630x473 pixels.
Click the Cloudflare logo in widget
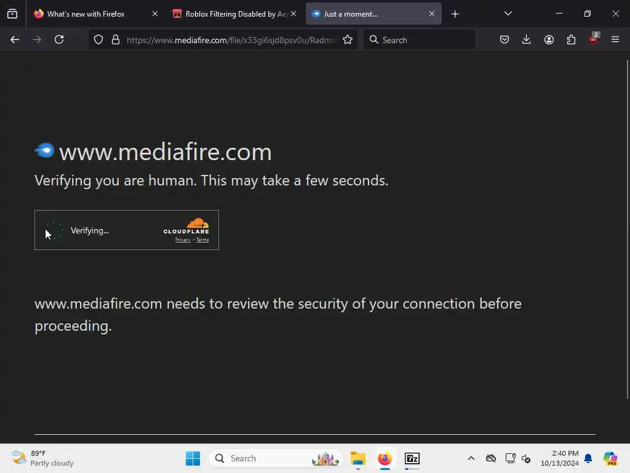click(x=186, y=226)
